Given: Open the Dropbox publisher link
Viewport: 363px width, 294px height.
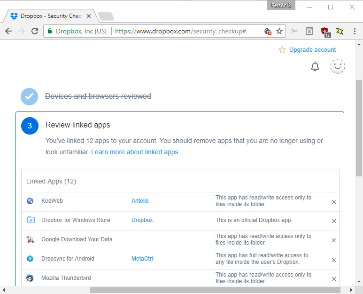Looking at the screenshot, I should coord(142,220).
